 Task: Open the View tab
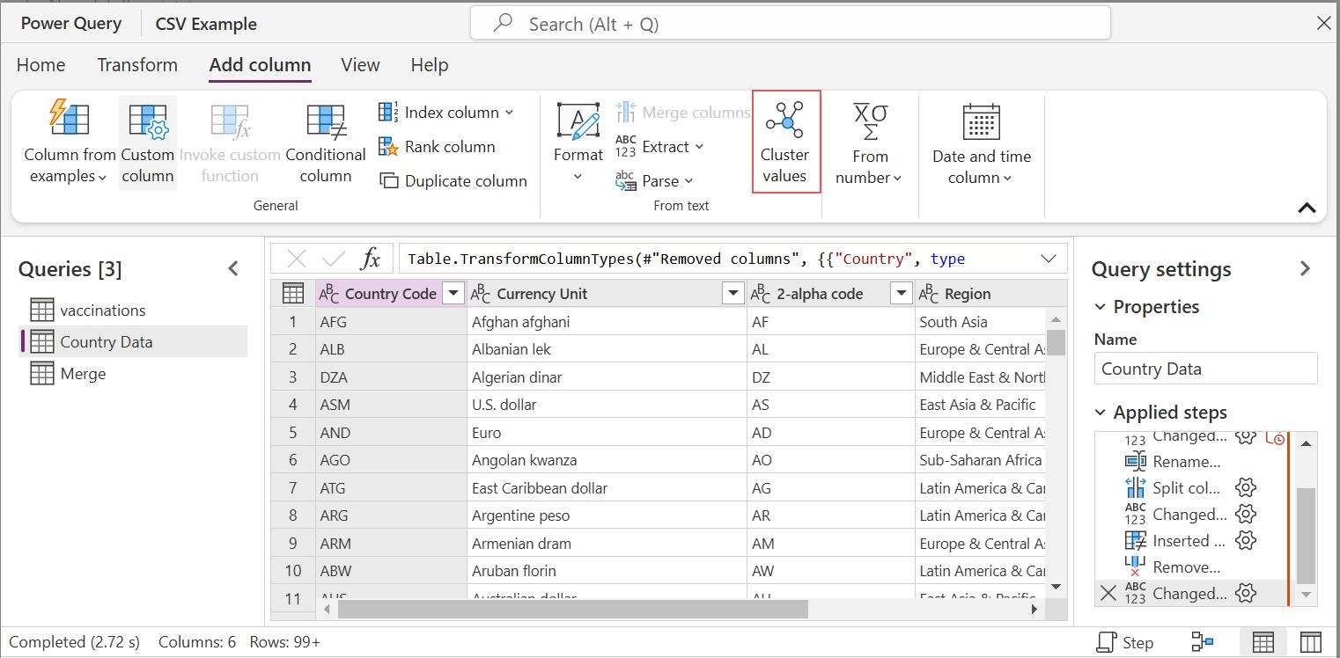360,65
